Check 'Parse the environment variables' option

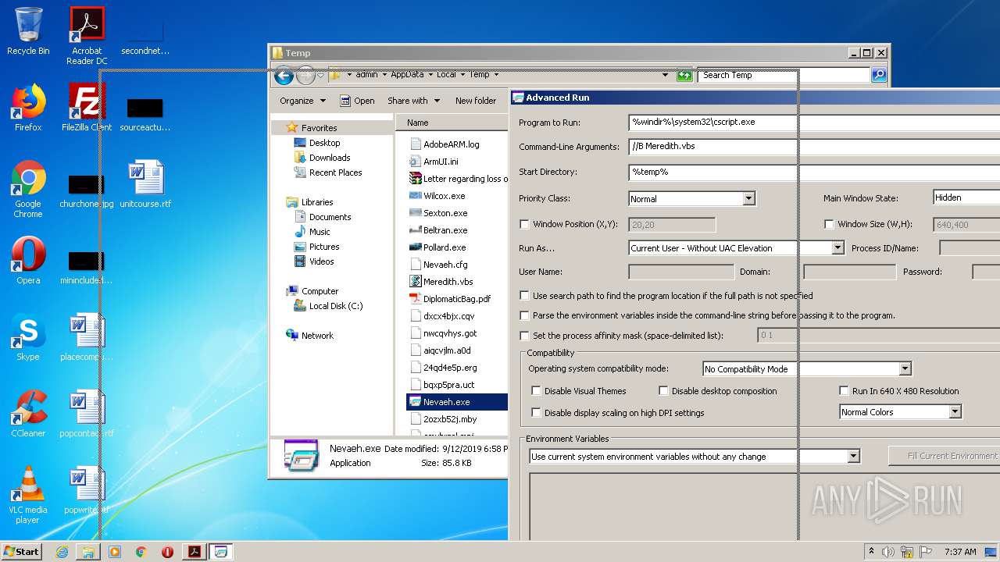point(524,315)
